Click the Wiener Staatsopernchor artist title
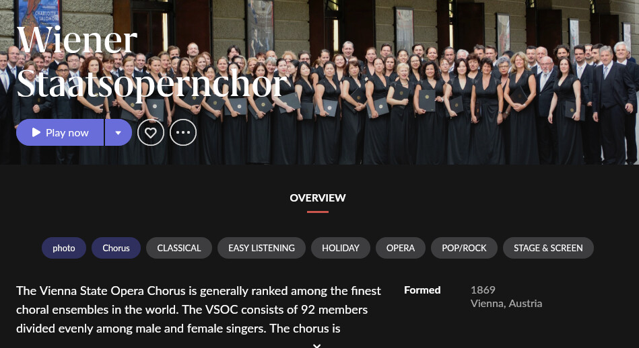639x348 pixels. point(152,62)
